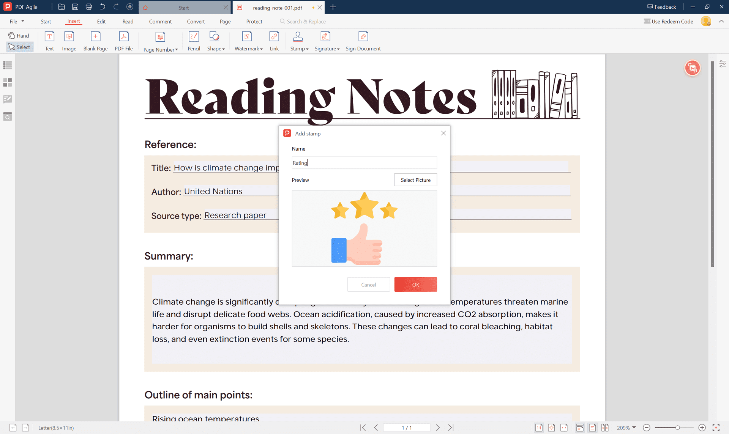The image size is (729, 434).
Task: Click Search & Replace box
Action: point(303,21)
